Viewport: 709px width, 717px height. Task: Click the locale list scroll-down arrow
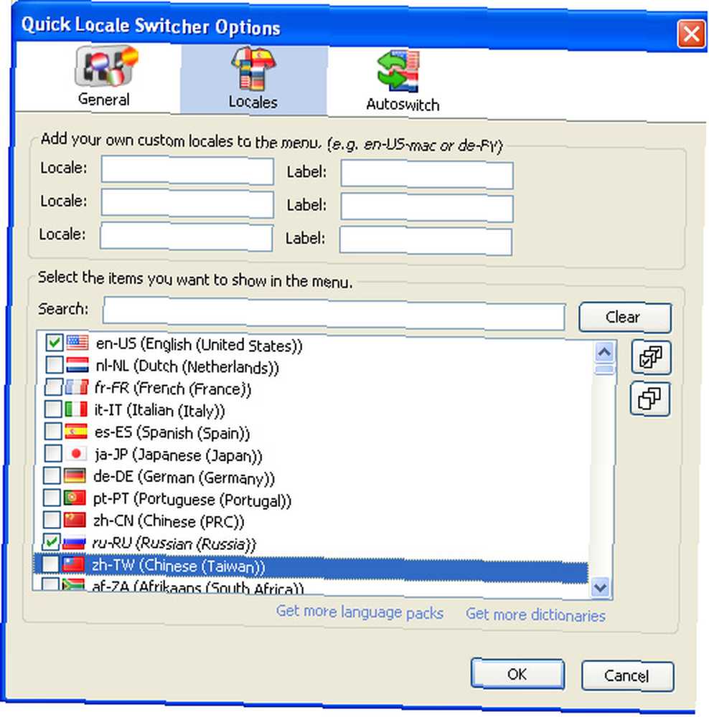[600, 587]
